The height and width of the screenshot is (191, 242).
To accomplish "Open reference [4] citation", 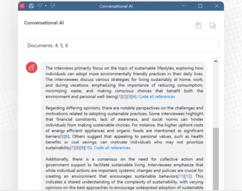I will click(134, 96).
